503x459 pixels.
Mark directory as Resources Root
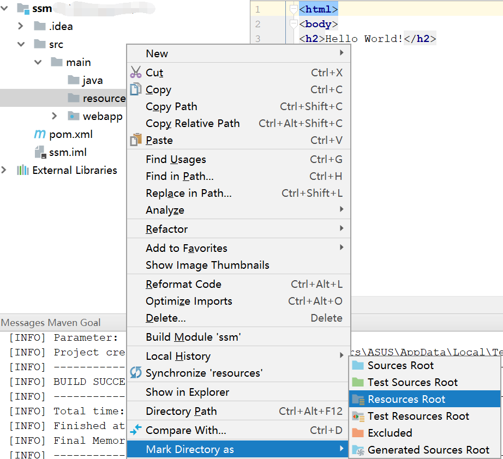[x=425, y=399]
